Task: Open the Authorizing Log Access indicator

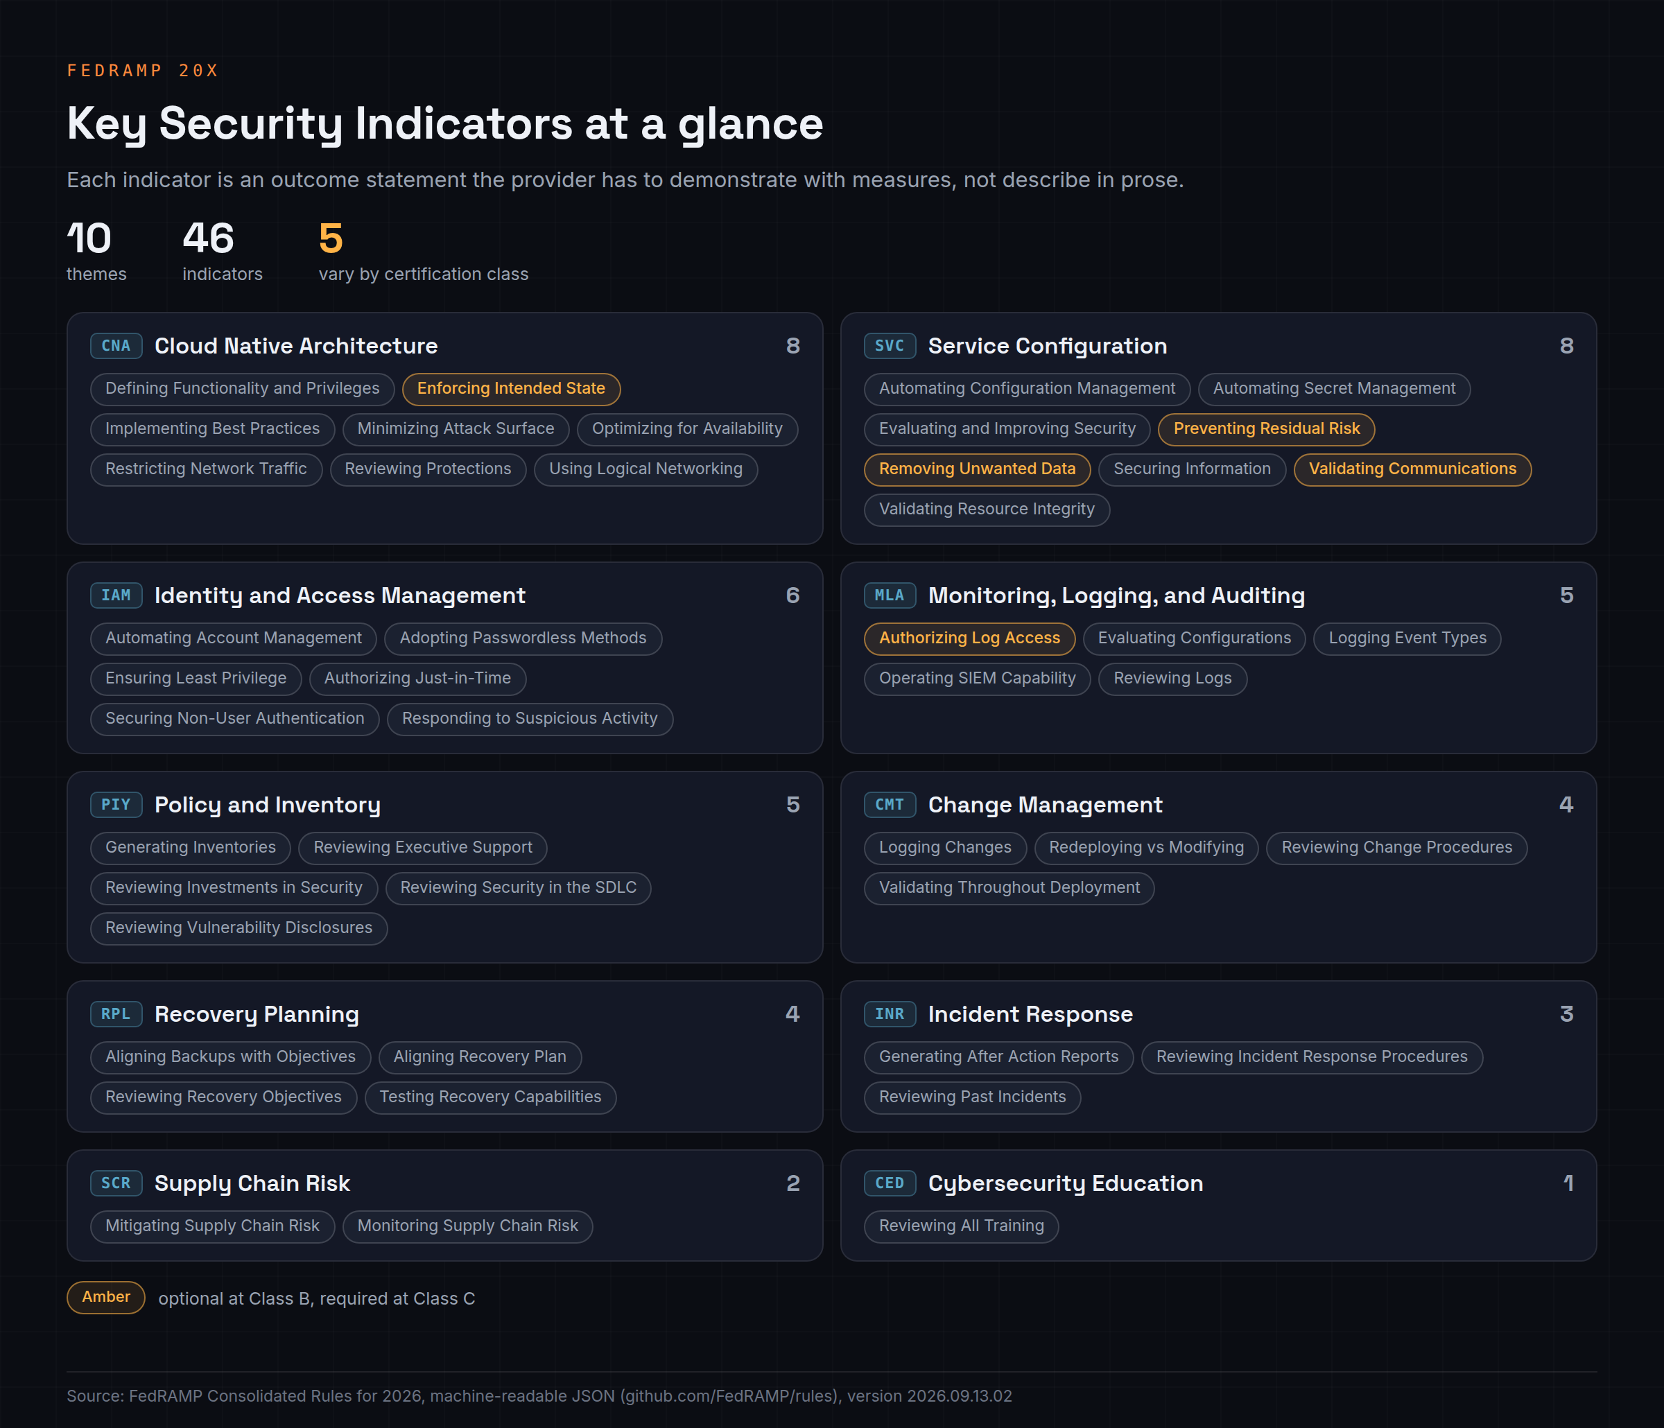Action: (969, 638)
